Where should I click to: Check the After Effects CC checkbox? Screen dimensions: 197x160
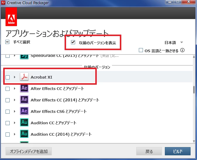tap(8, 89)
